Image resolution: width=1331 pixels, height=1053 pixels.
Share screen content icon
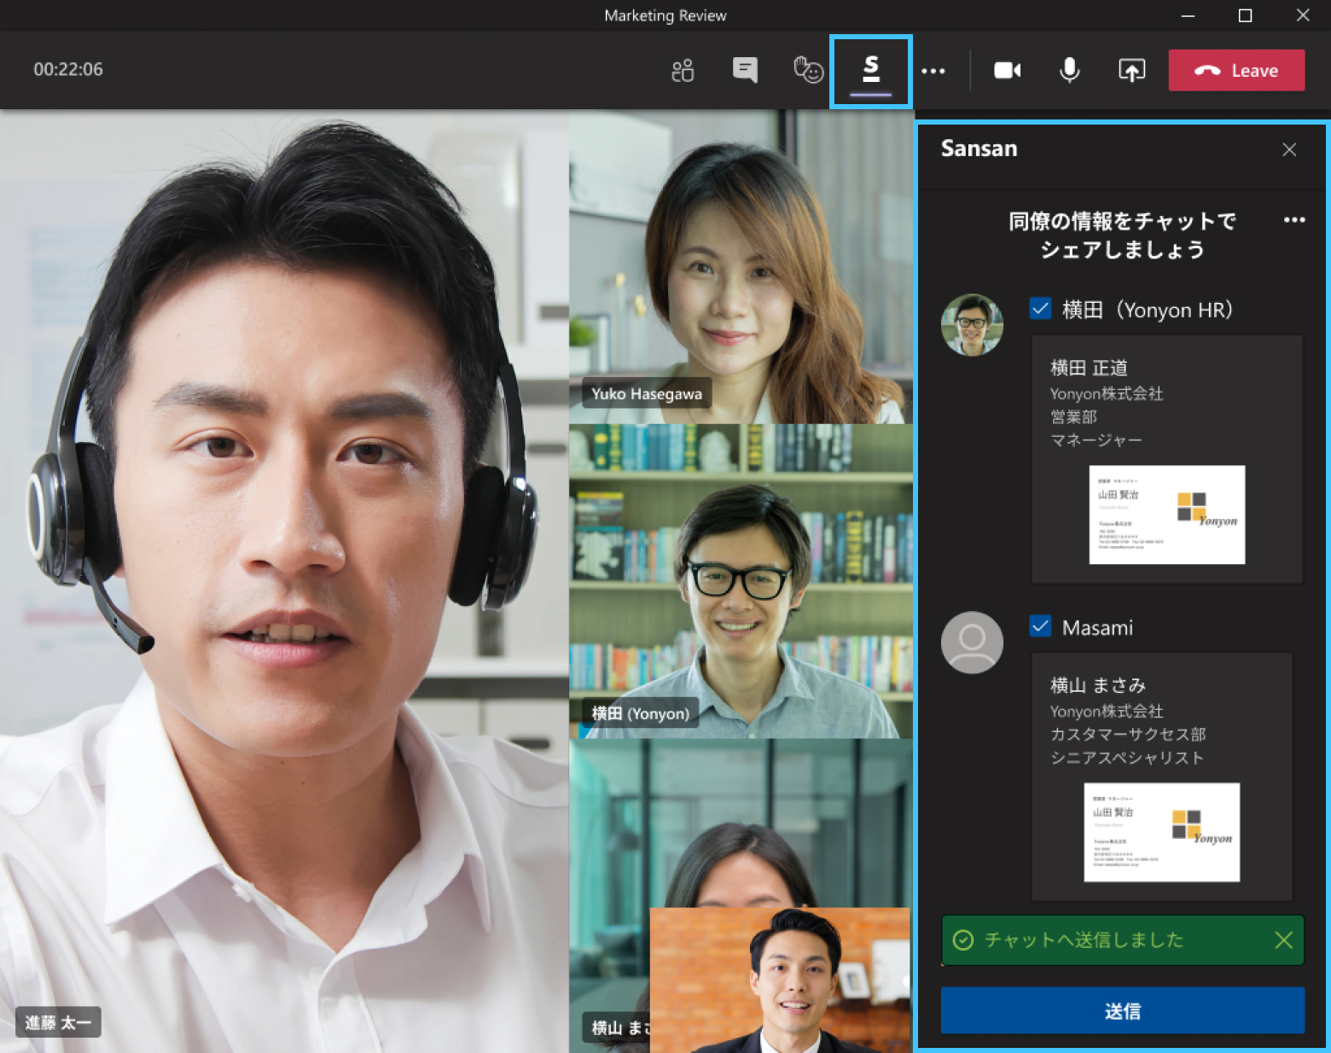tap(1131, 70)
